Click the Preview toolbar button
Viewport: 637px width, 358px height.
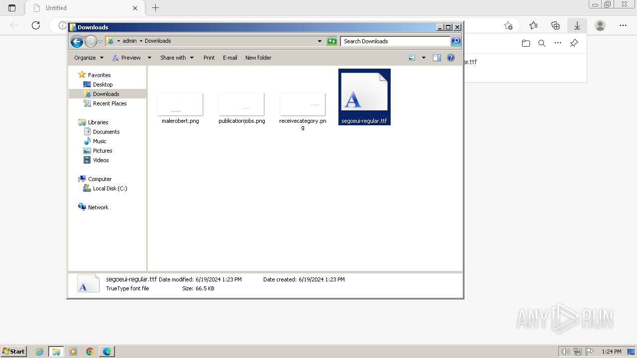point(126,58)
